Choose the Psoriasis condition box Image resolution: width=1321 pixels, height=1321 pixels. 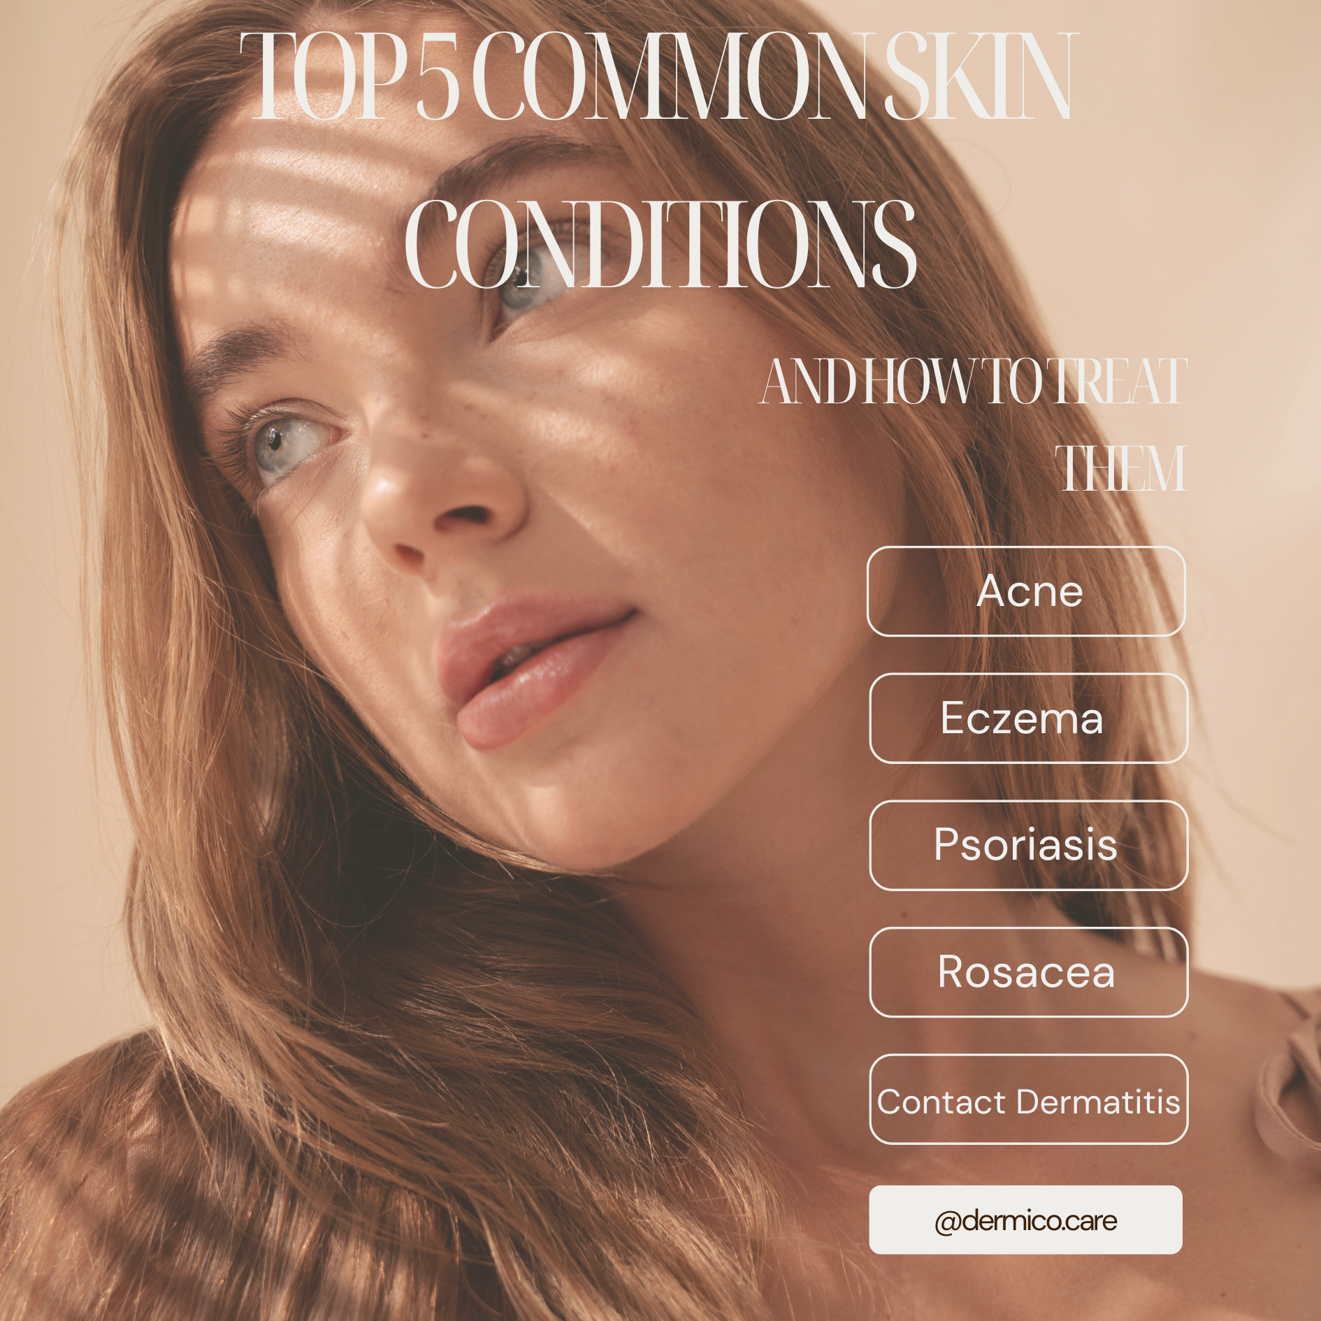[1028, 845]
